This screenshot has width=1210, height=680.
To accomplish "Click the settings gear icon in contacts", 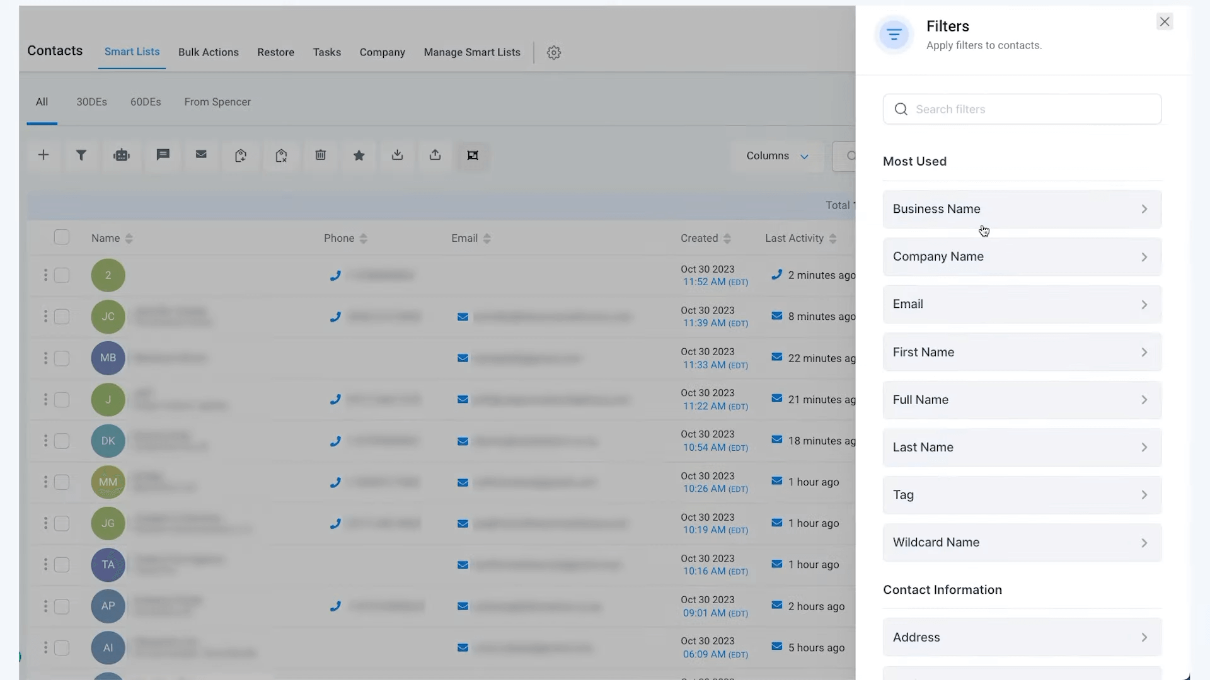I will coord(555,52).
